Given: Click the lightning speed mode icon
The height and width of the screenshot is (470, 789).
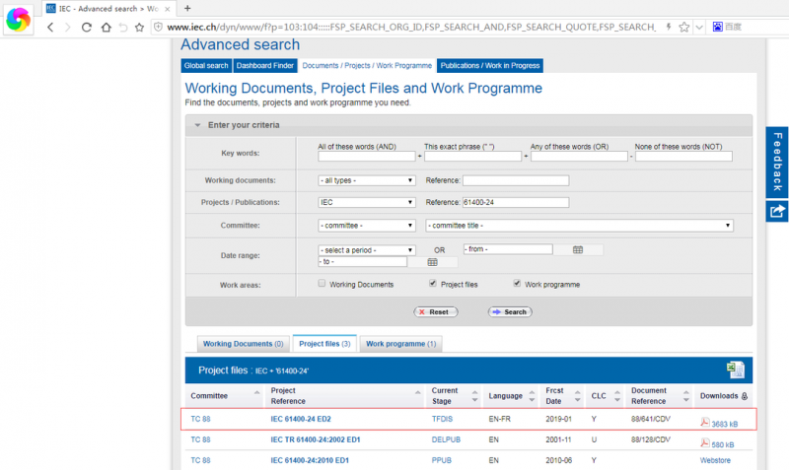Looking at the screenshot, I should pyautogui.click(x=669, y=27).
